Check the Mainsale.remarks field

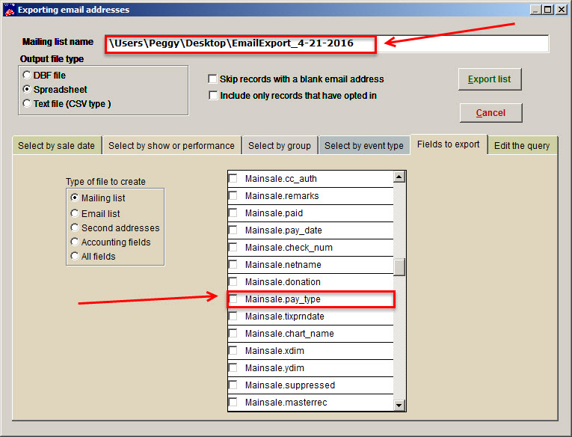coord(233,196)
